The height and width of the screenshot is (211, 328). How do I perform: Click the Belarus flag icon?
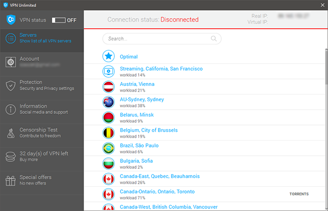[108, 117]
